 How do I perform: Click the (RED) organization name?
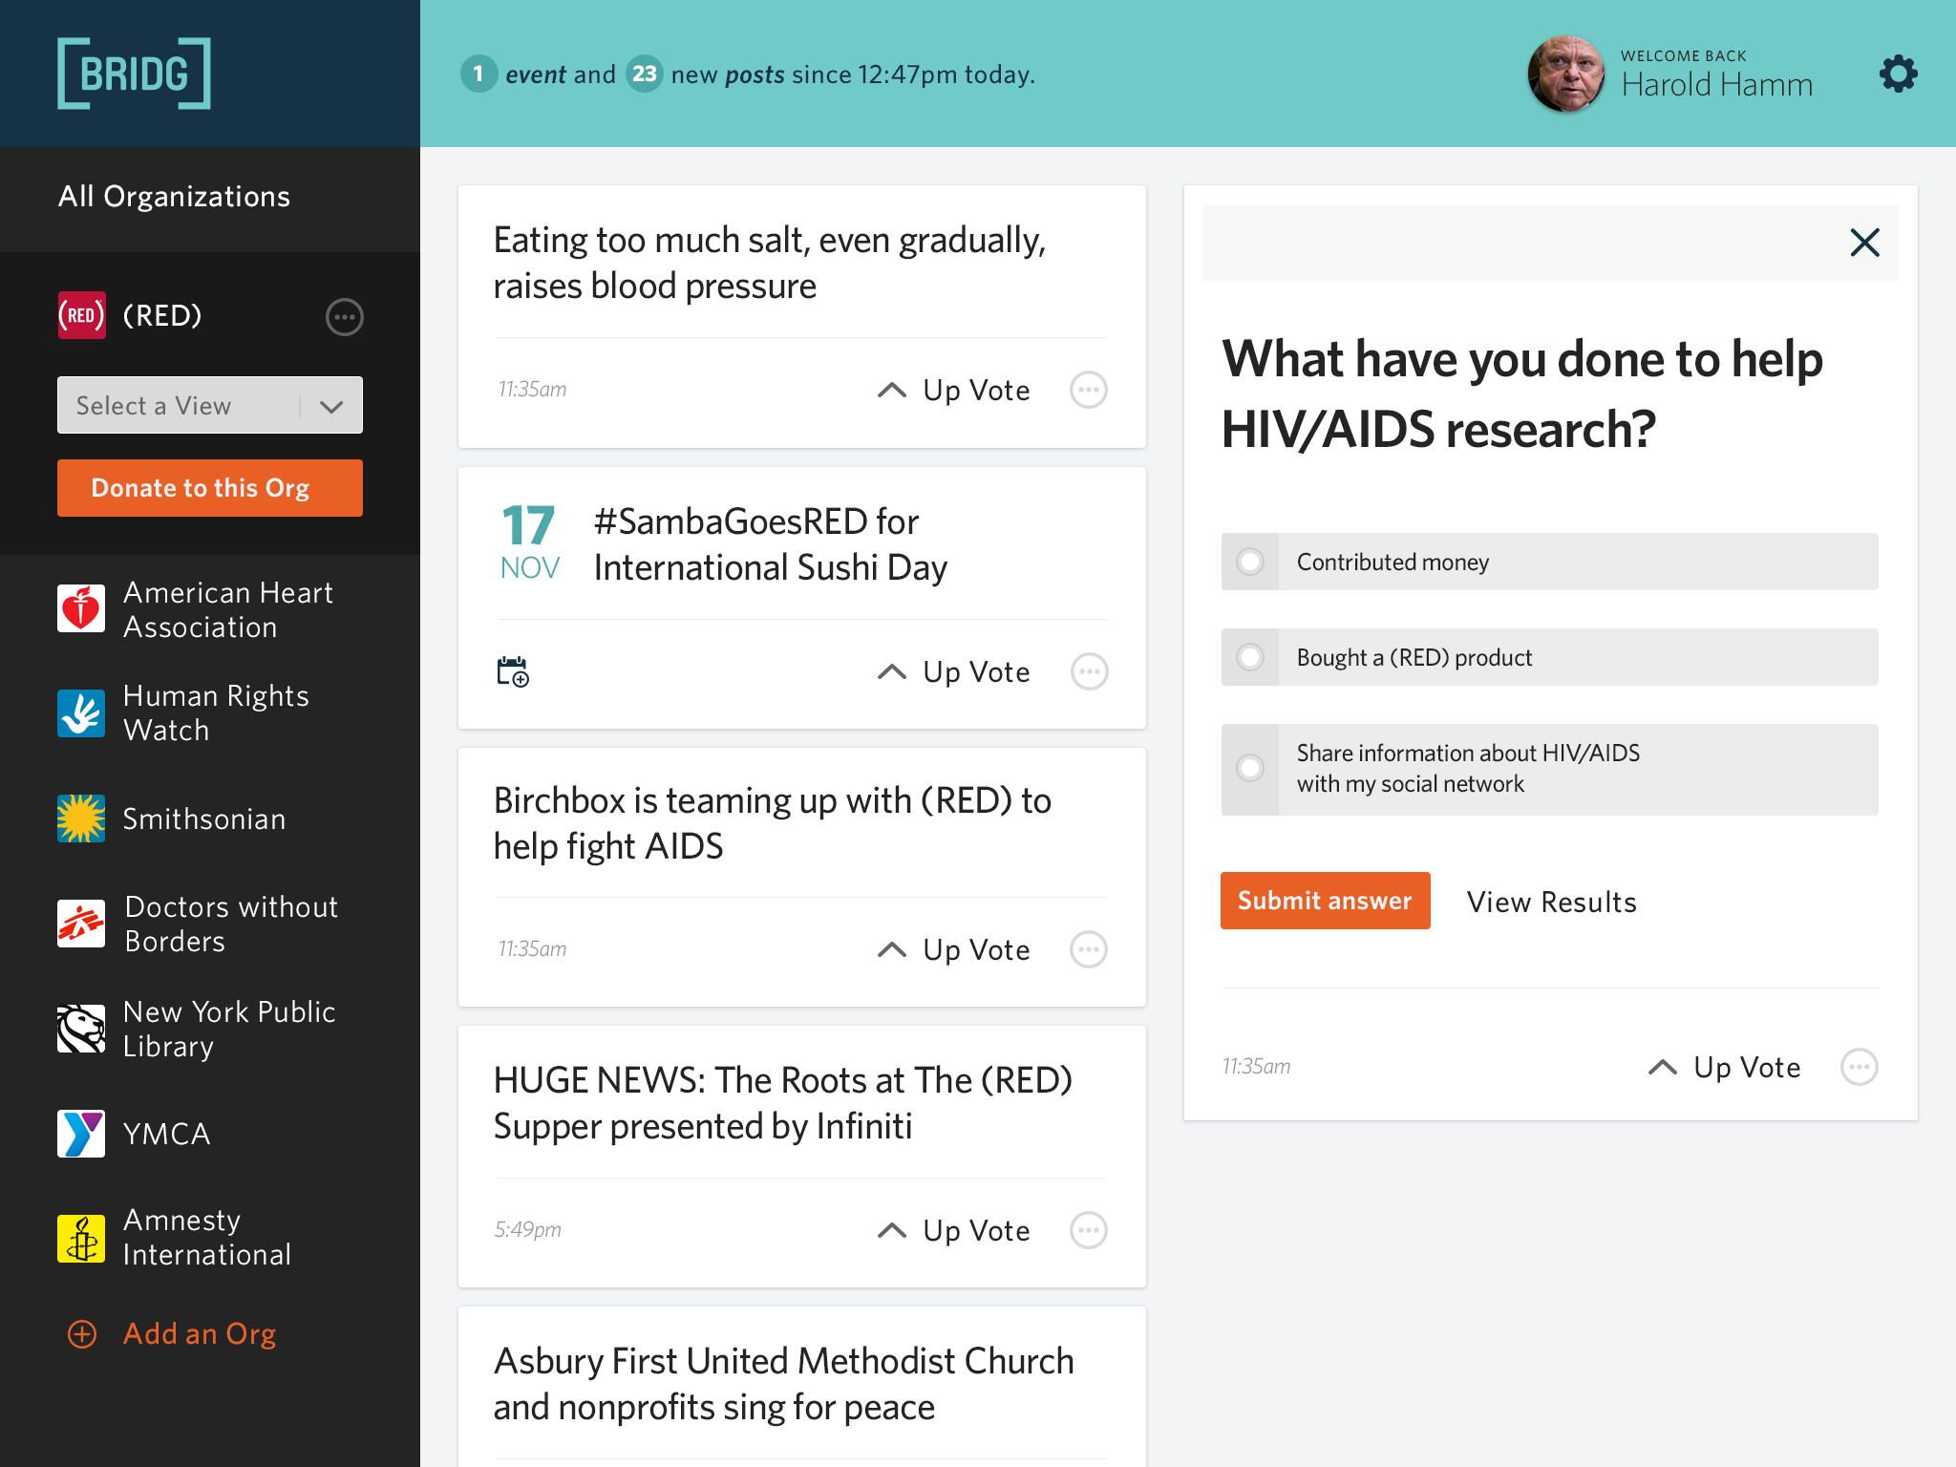pyautogui.click(x=162, y=315)
